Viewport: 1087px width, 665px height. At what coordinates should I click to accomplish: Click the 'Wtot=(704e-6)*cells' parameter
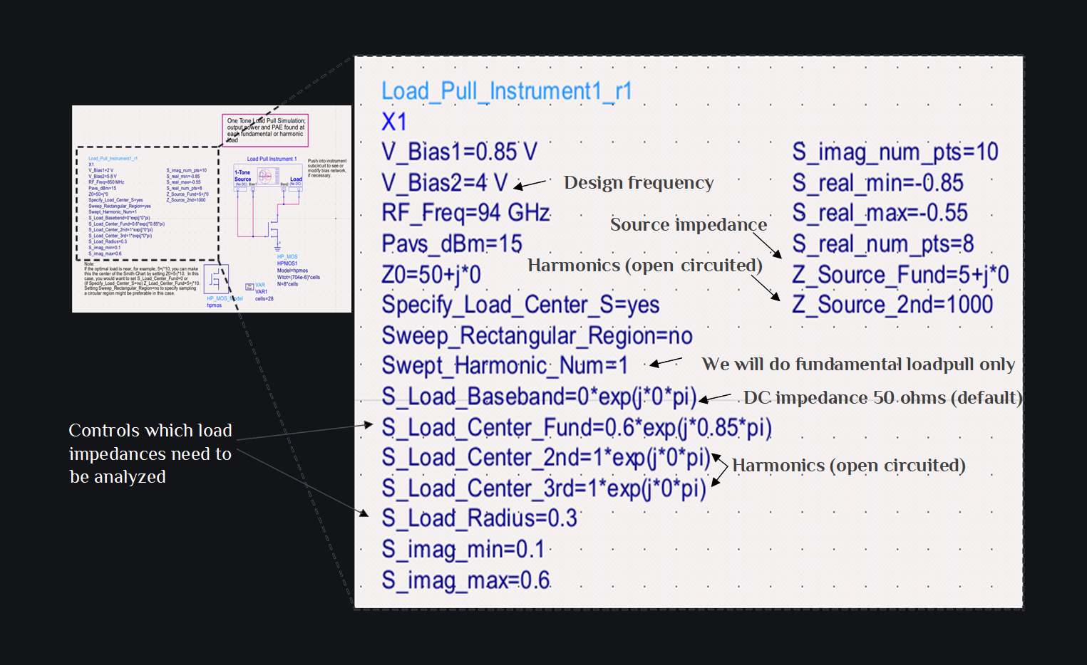[x=299, y=278]
